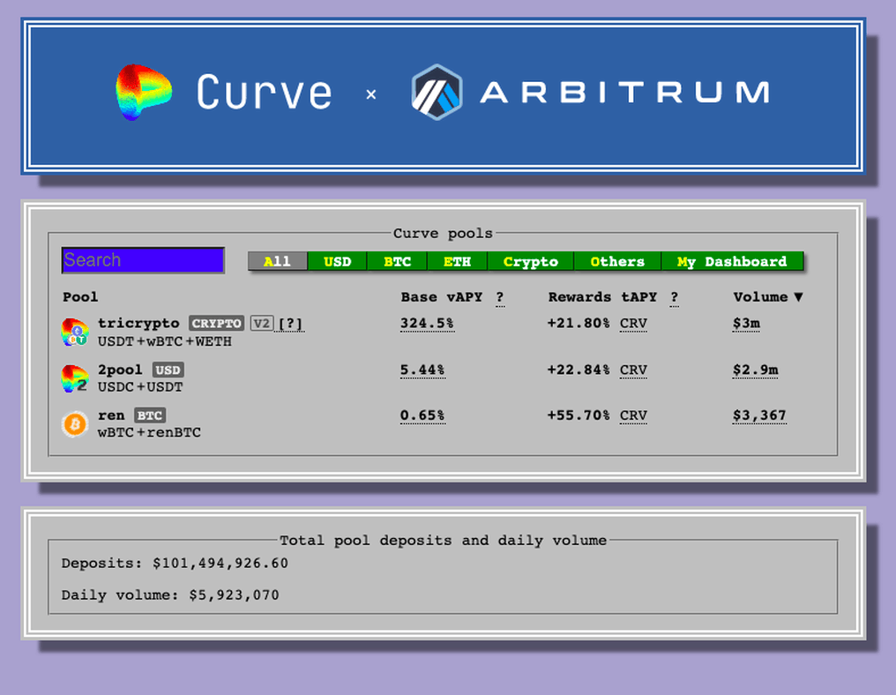Open the 2pool pool icon
The height and width of the screenshot is (695, 896).
tap(75, 378)
